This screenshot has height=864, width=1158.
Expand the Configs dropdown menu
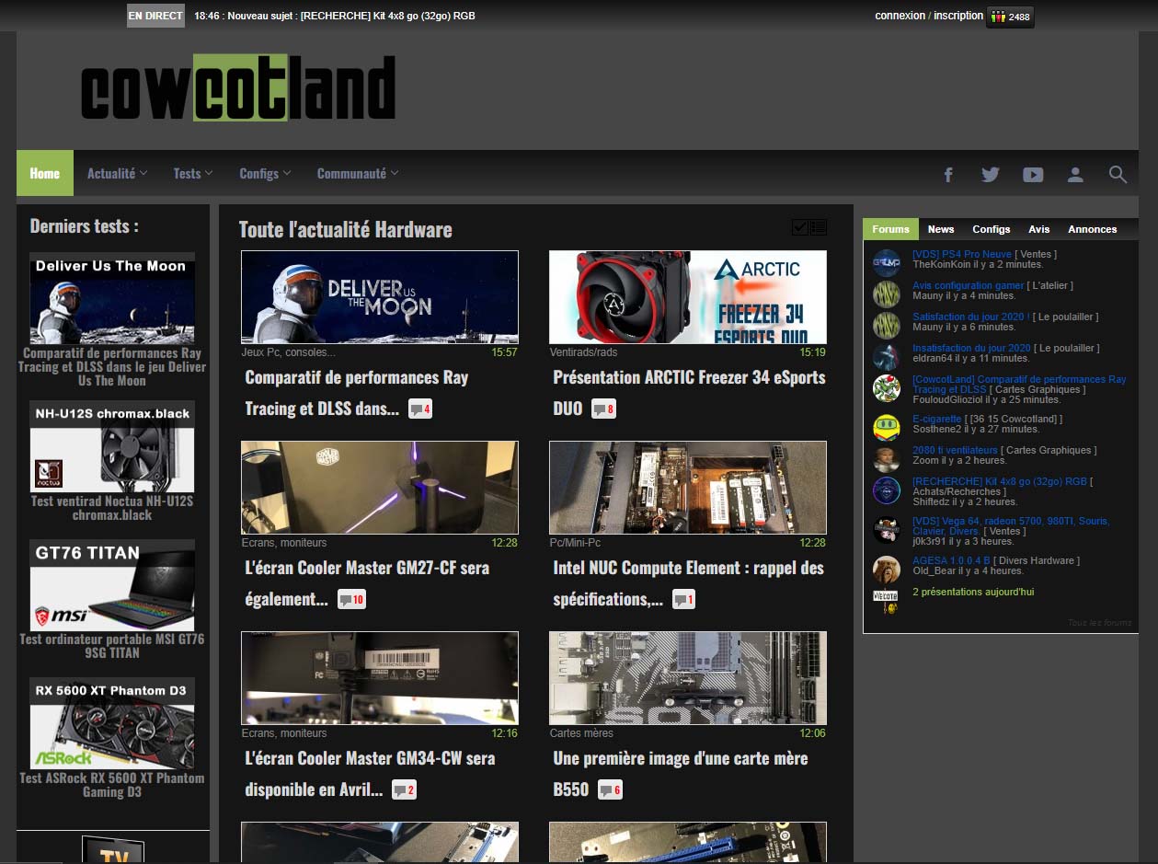tap(265, 173)
